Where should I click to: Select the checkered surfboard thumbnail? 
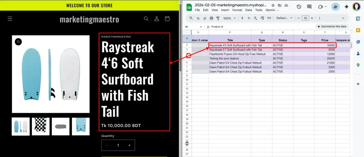pyautogui.click(x=41, y=126)
